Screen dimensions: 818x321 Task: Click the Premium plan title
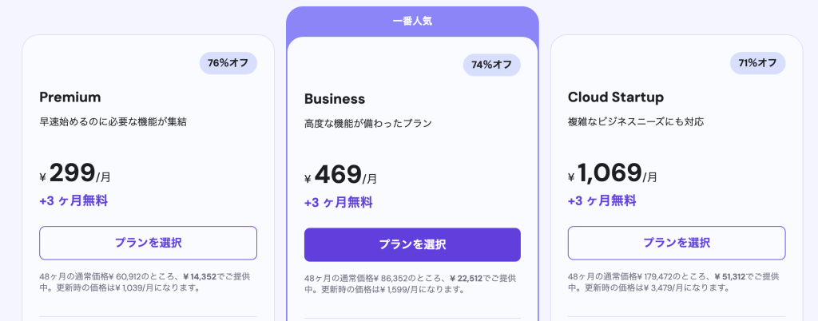coord(70,97)
